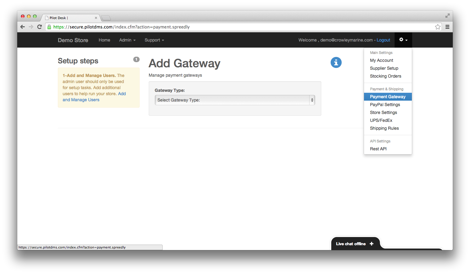
Task: Click the browser forward arrow
Action: [31, 27]
